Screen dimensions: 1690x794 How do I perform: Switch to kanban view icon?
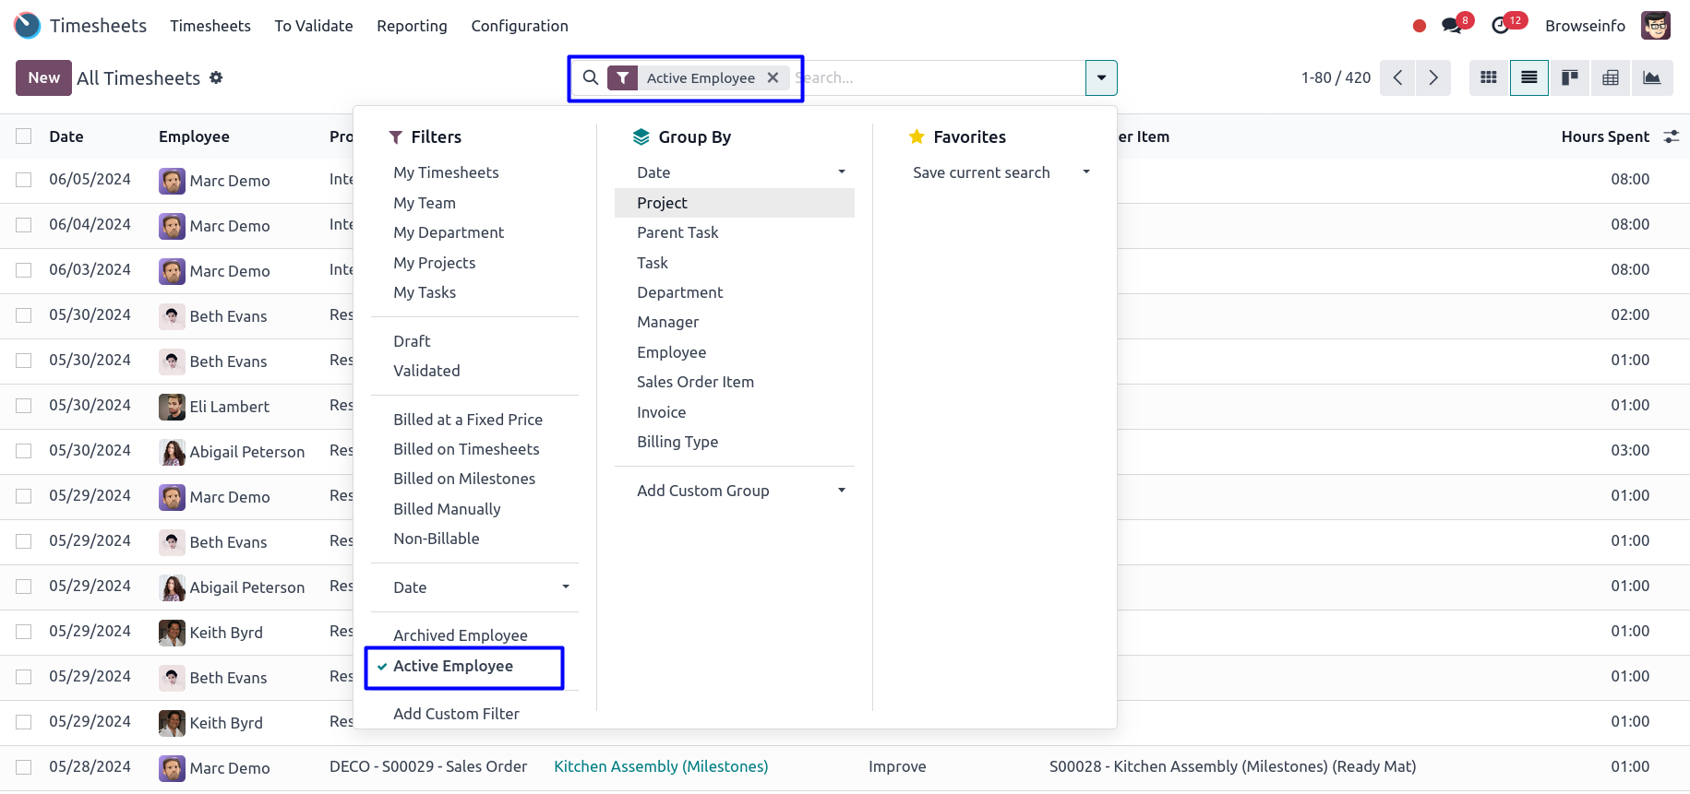pyautogui.click(x=1569, y=77)
